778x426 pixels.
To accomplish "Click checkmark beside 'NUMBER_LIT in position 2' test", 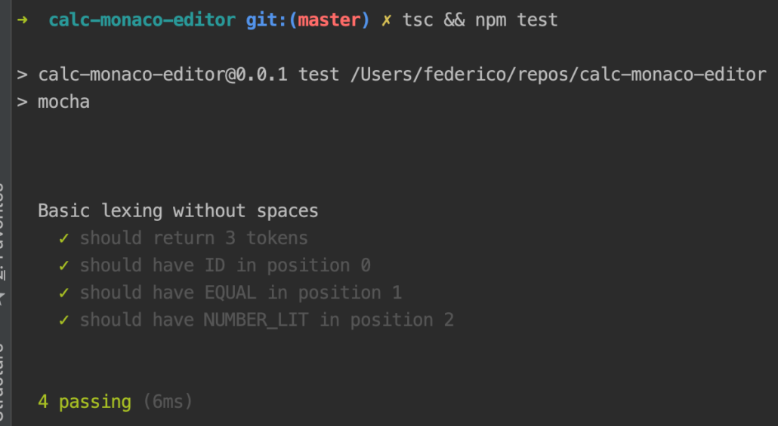I will pos(64,320).
